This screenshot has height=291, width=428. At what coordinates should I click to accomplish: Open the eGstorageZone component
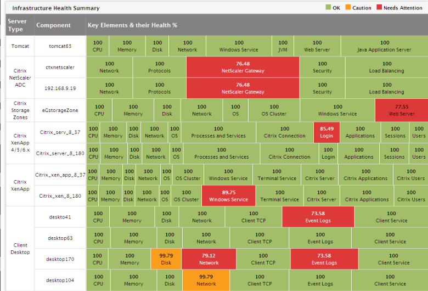coord(60,110)
